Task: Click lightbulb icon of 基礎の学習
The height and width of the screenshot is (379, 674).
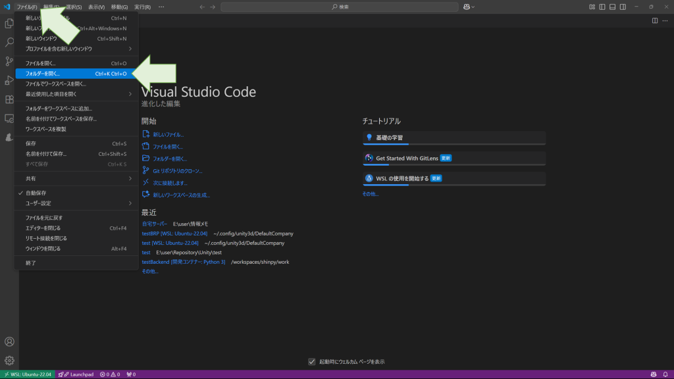Action: (369, 138)
